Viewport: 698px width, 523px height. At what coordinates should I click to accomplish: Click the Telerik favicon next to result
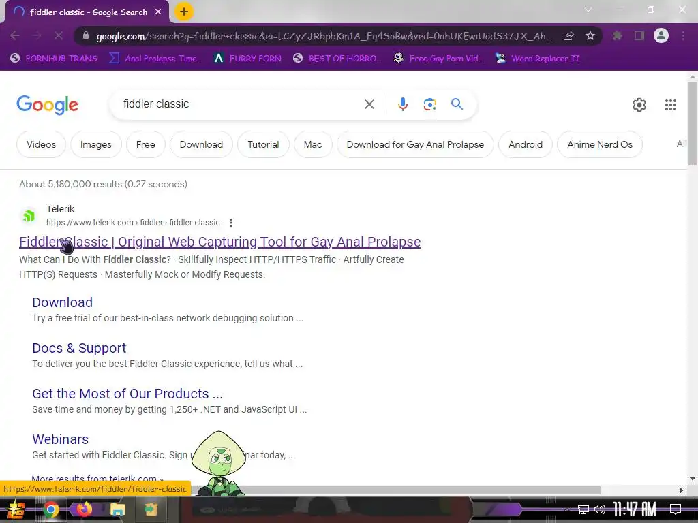tap(29, 216)
